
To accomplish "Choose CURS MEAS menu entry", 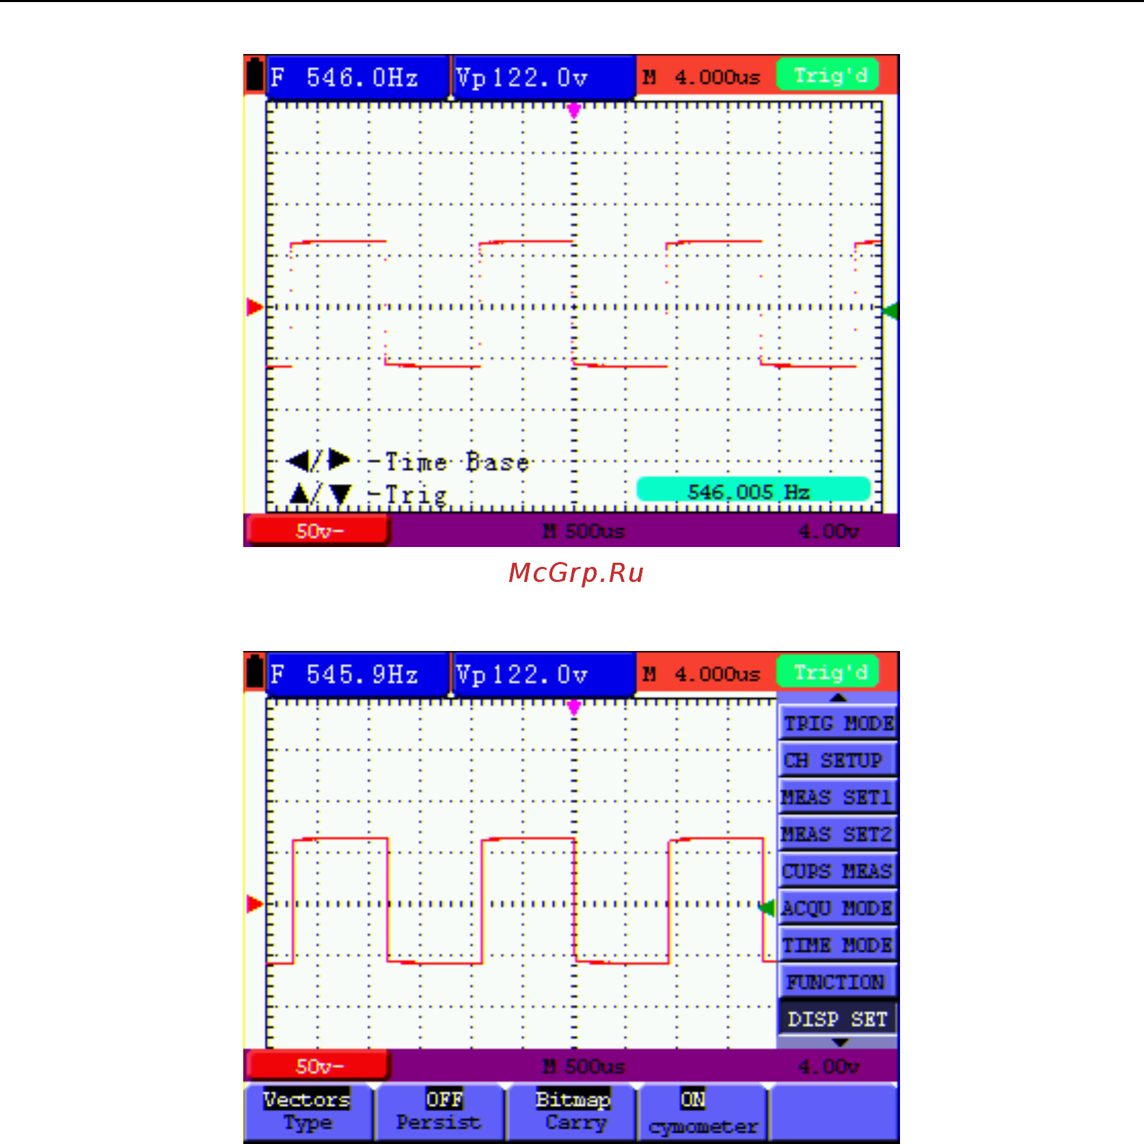I will (837, 870).
